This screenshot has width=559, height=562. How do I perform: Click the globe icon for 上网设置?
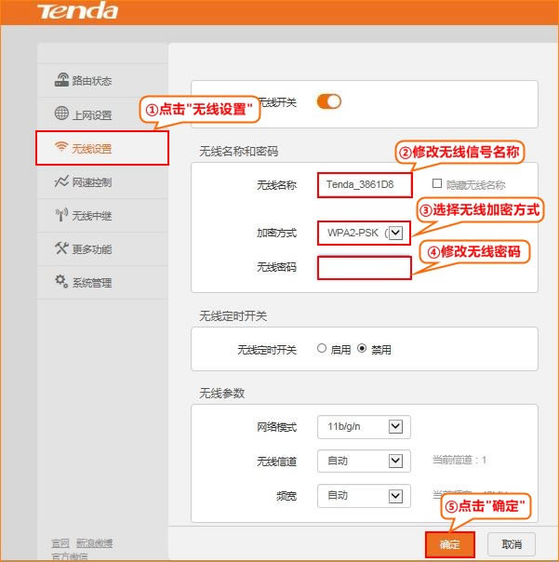coord(61,113)
